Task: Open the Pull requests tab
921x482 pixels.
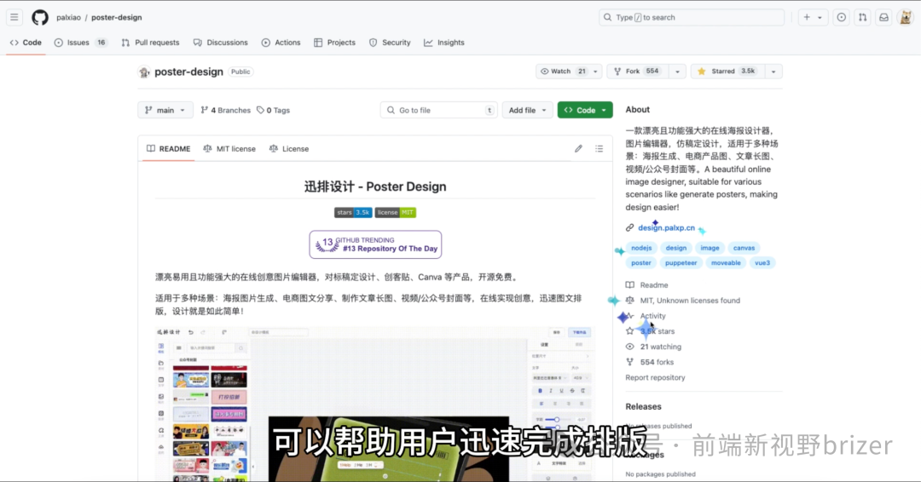Action: click(x=150, y=43)
